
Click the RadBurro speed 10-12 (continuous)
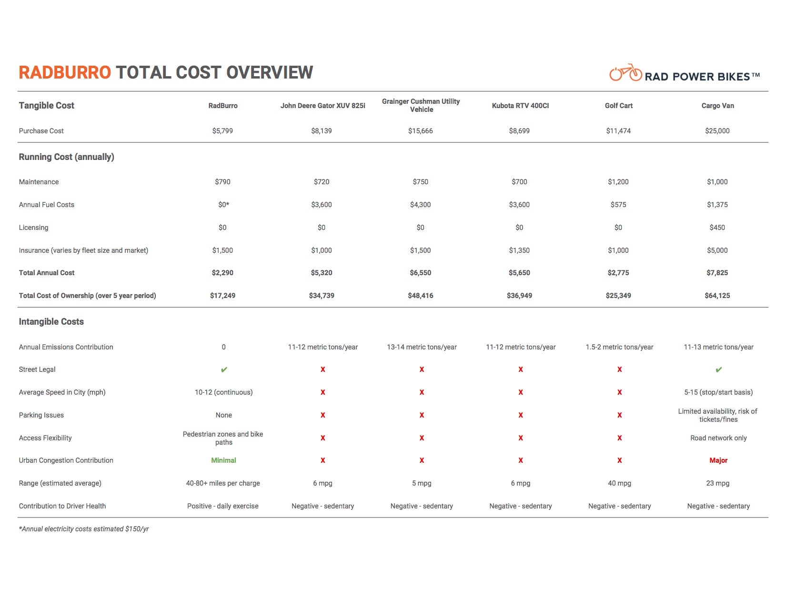(224, 392)
